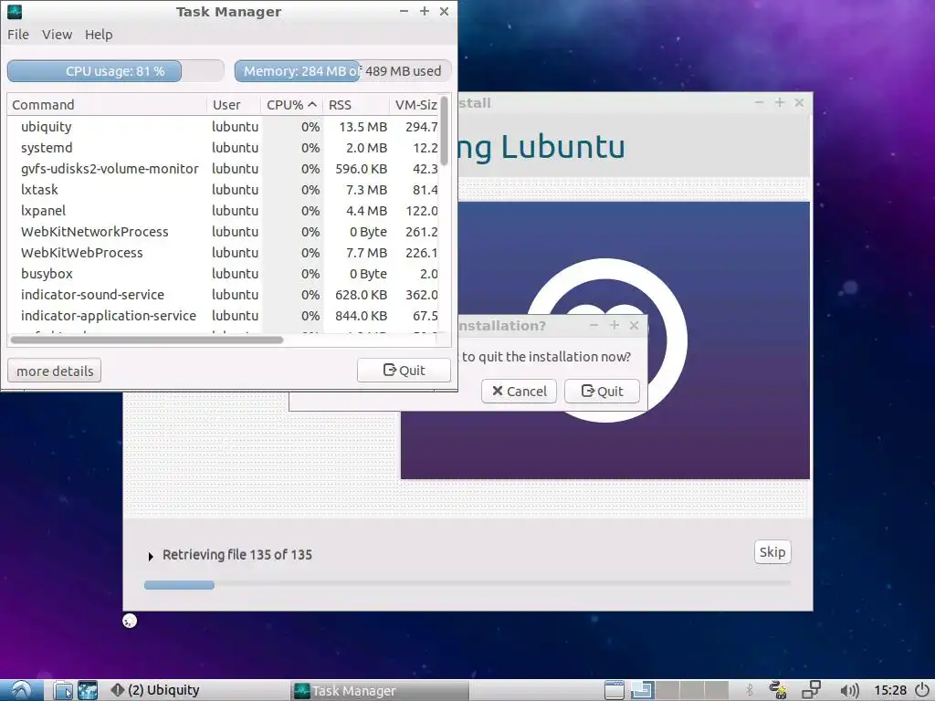The height and width of the screenshot is (701, 935).
Task: Open the Help menu in Task Manager
Action: point(99,35)
